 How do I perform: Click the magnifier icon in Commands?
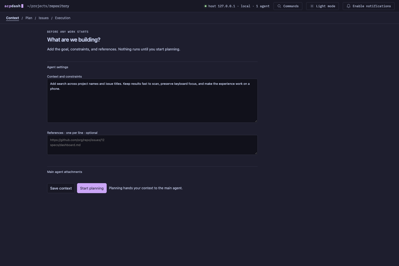tap(279, 6)
